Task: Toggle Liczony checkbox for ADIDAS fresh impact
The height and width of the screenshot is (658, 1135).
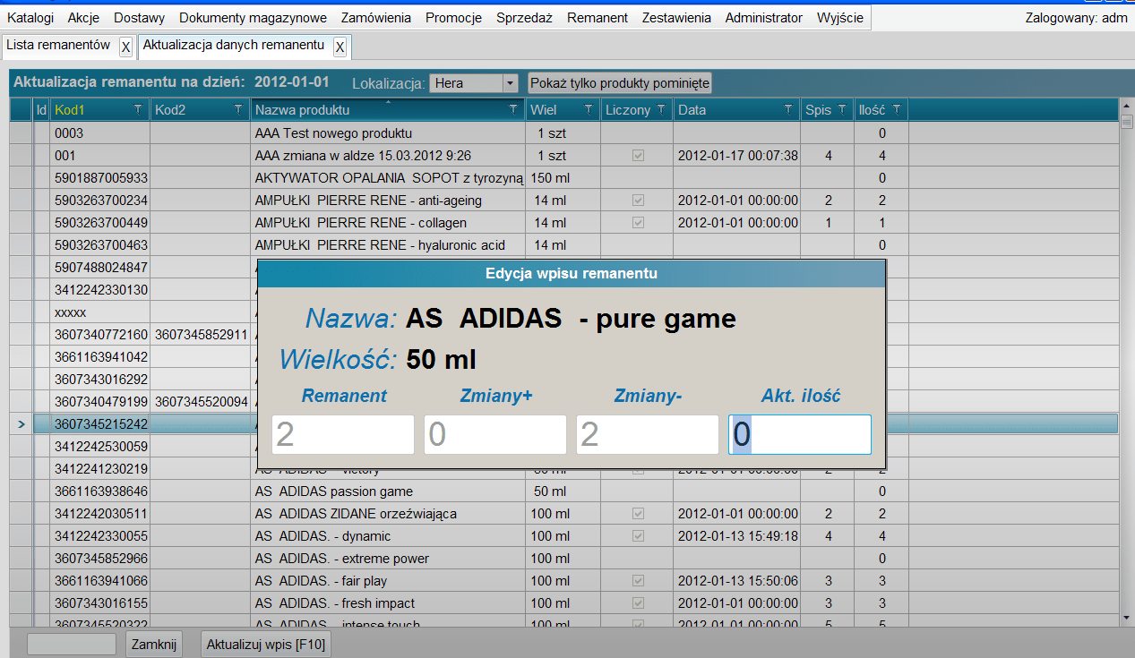Action: [x=638, y=603]
